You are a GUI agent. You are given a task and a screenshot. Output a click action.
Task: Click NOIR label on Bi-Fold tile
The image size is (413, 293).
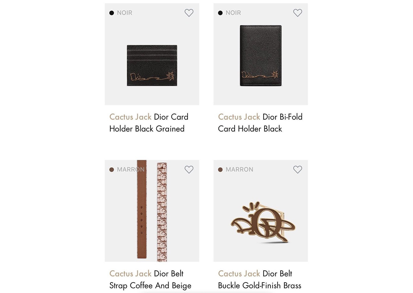[234, 13]
